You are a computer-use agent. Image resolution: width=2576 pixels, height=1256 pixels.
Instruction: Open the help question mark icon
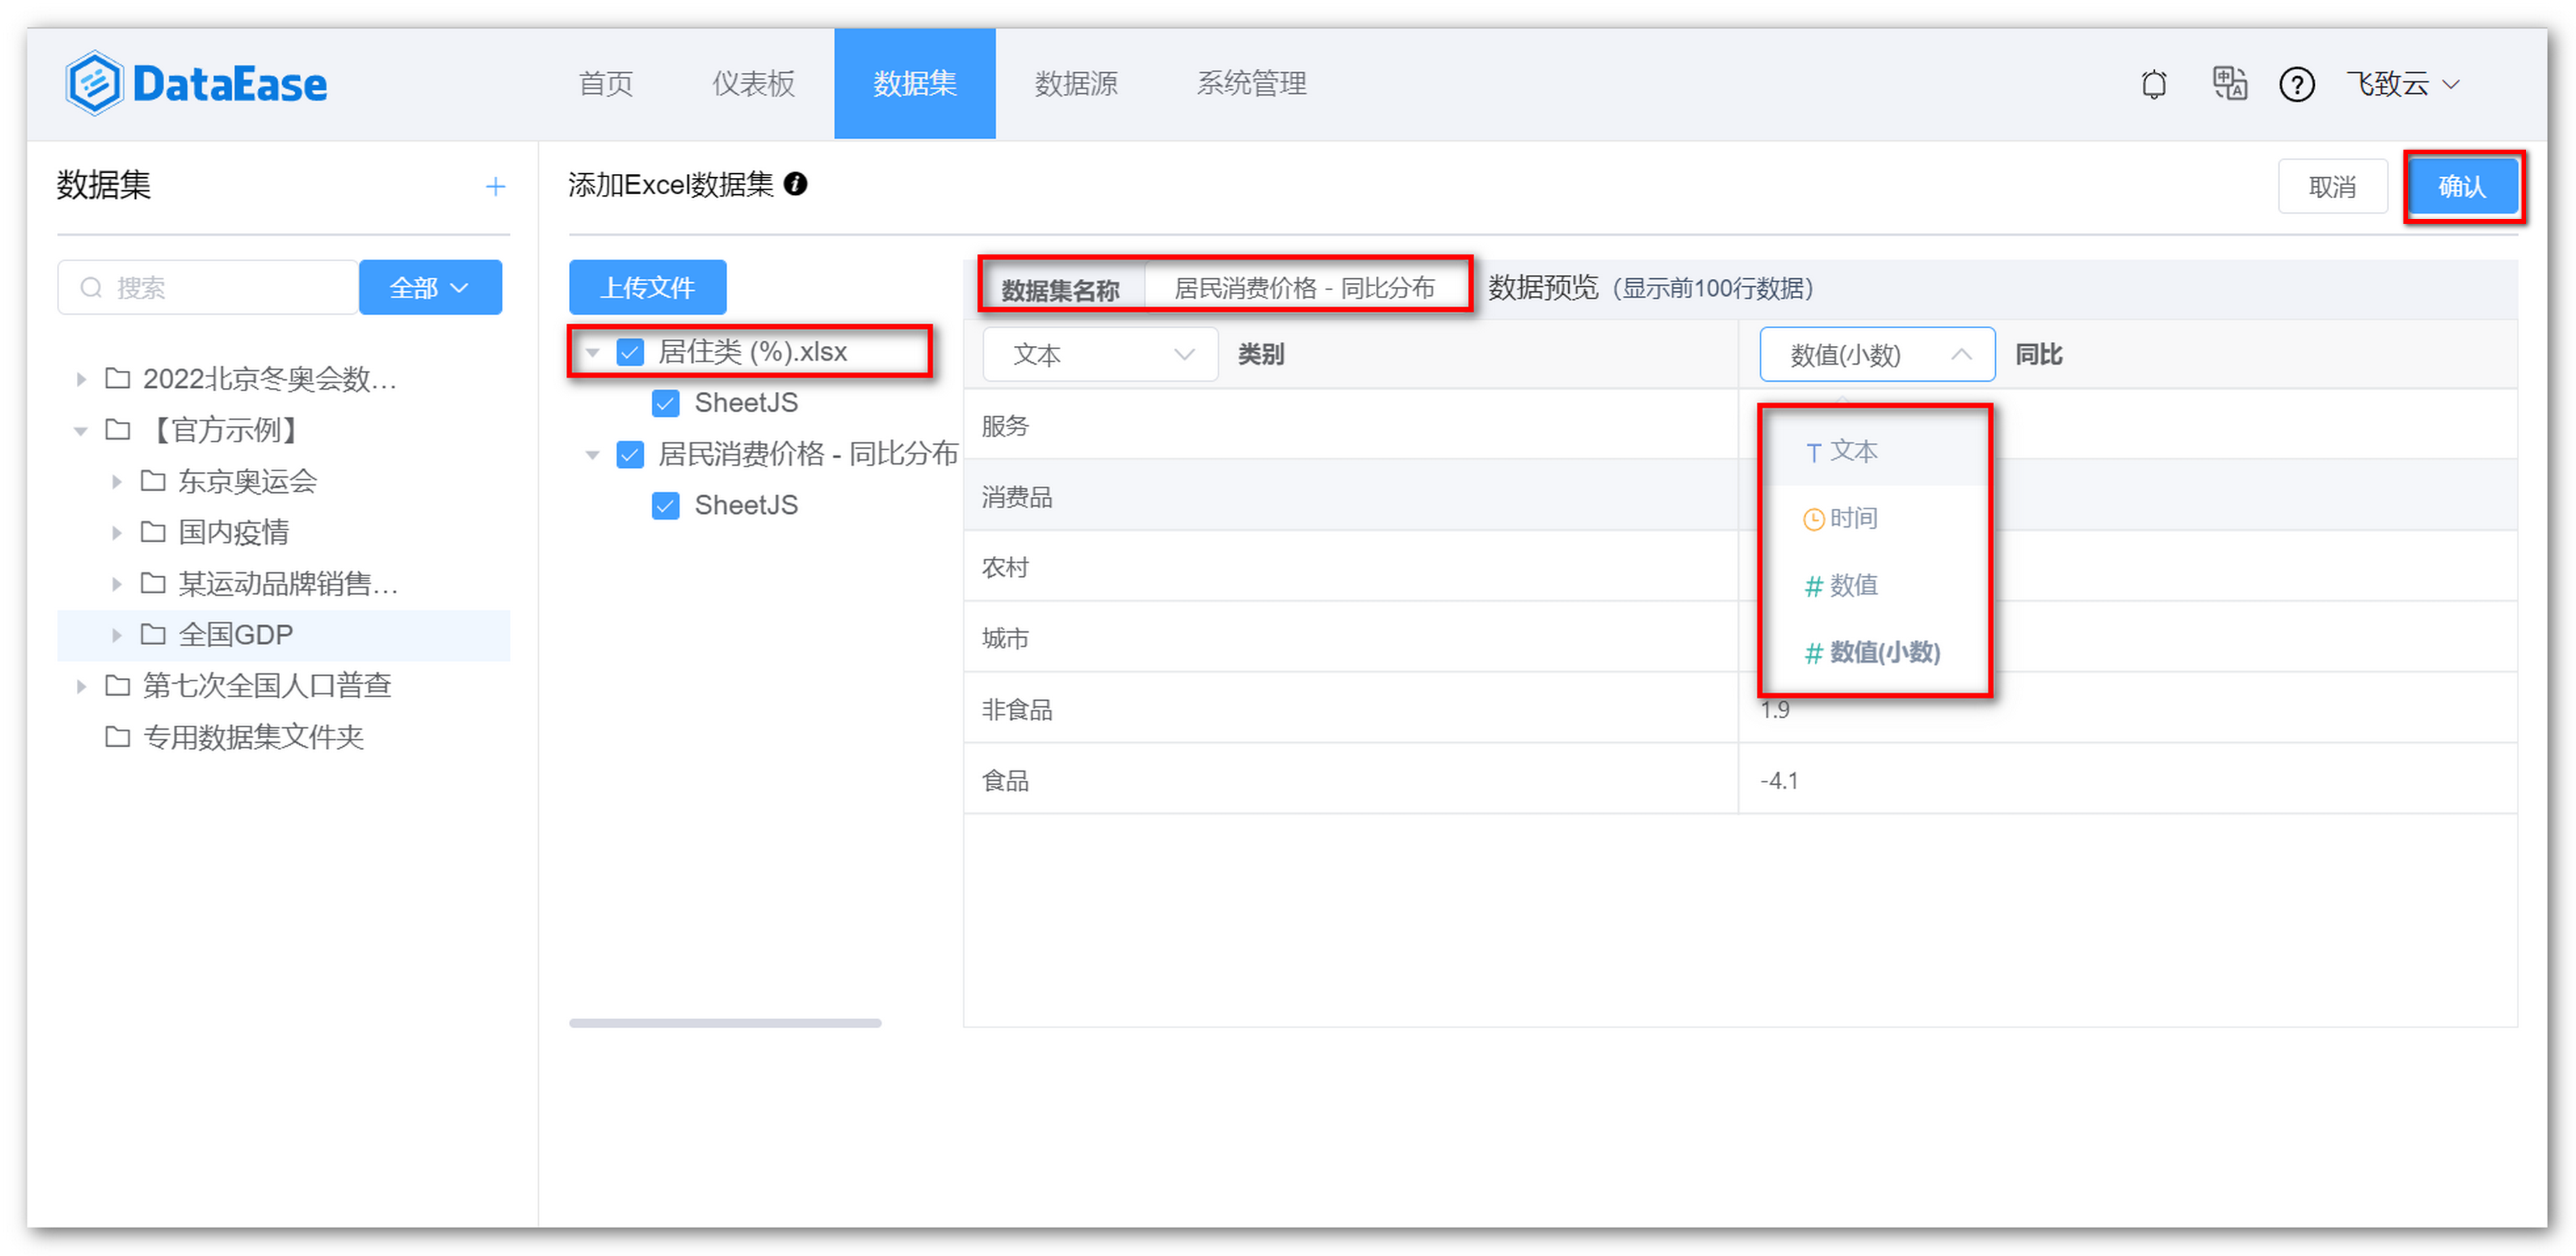2297,84
